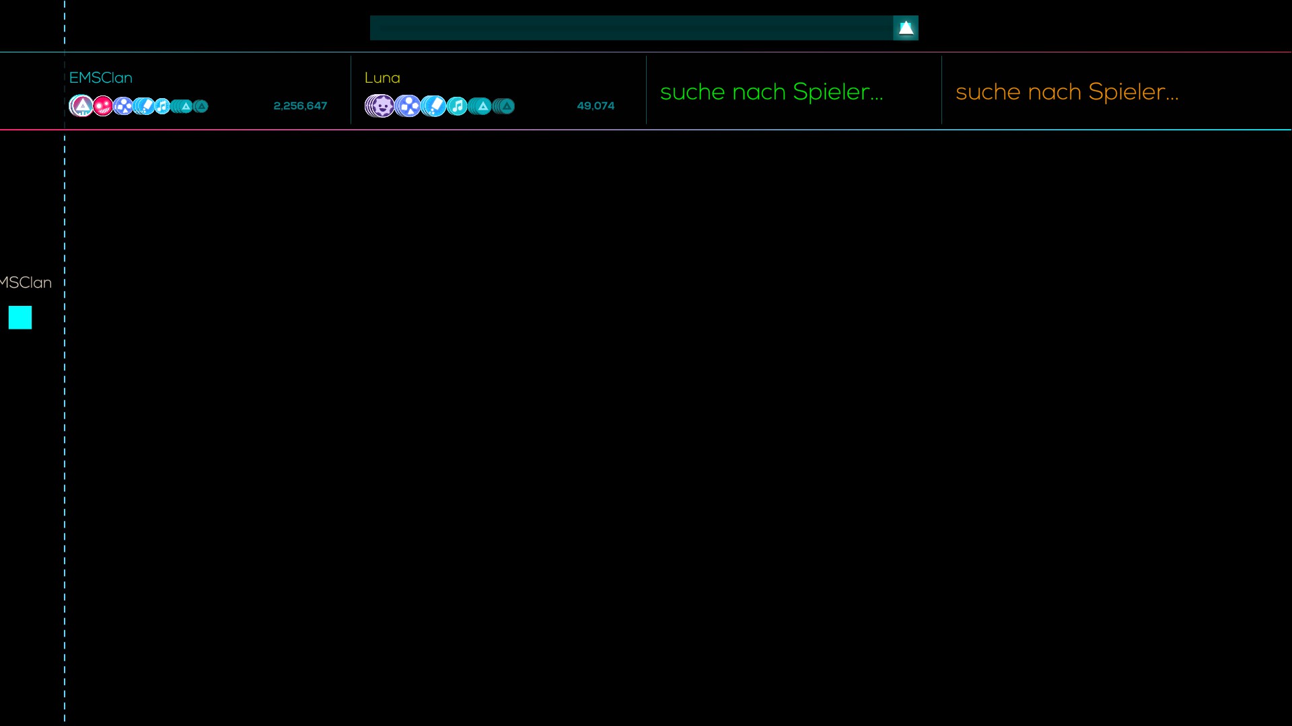Click EMSClan's red smiling face badge
This screenshot has height=726, width=1292.
(103, 106)
